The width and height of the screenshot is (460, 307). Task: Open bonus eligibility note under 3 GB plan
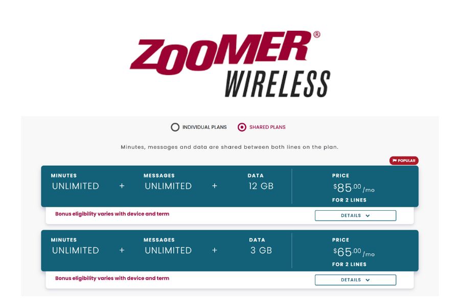(x=112, y=278)
